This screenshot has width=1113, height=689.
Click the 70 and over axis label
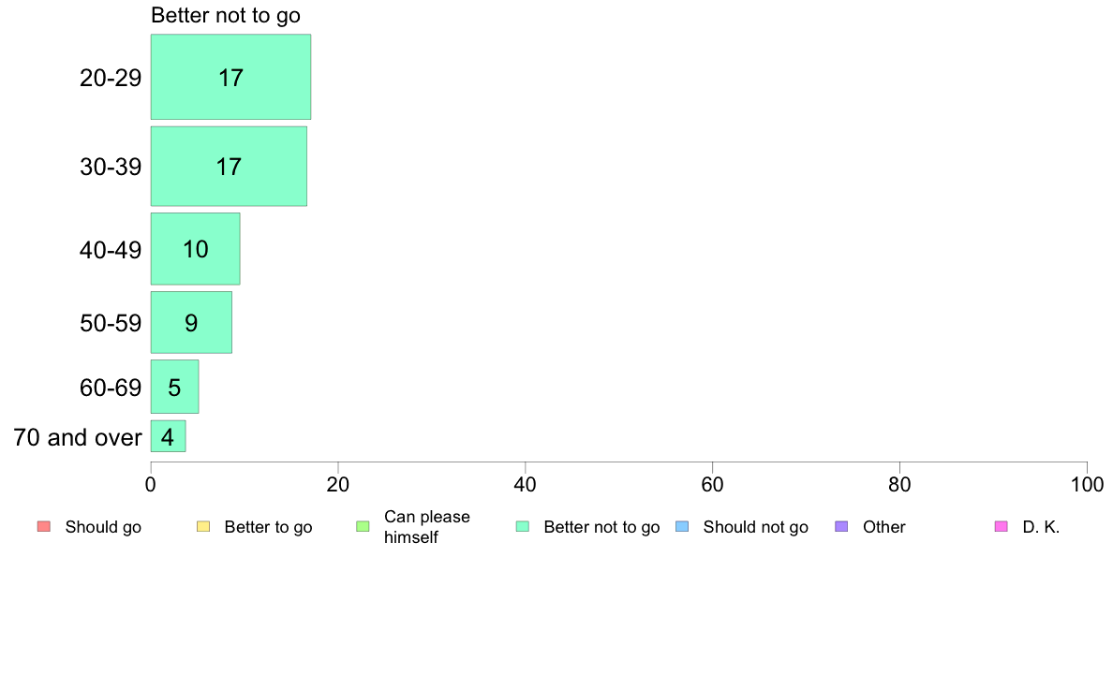pos(78,437)
